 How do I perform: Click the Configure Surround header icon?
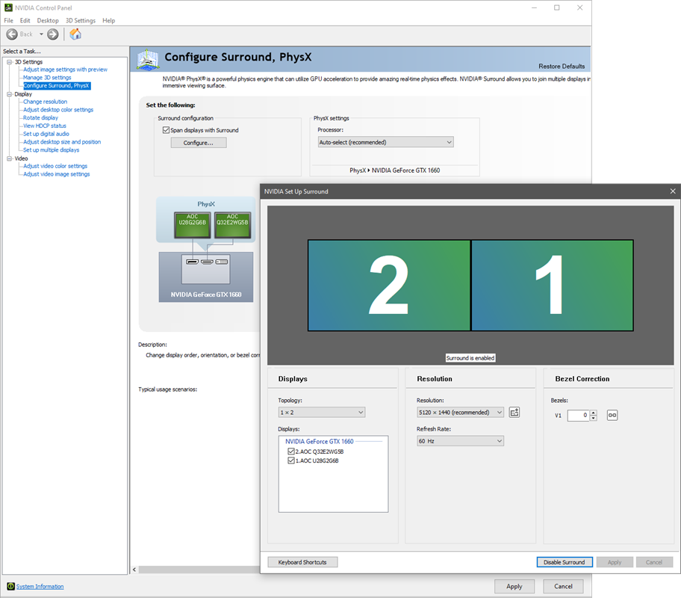click(148, 59)
